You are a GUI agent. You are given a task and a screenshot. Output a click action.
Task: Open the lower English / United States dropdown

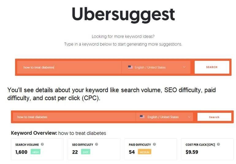coord(165,117)
